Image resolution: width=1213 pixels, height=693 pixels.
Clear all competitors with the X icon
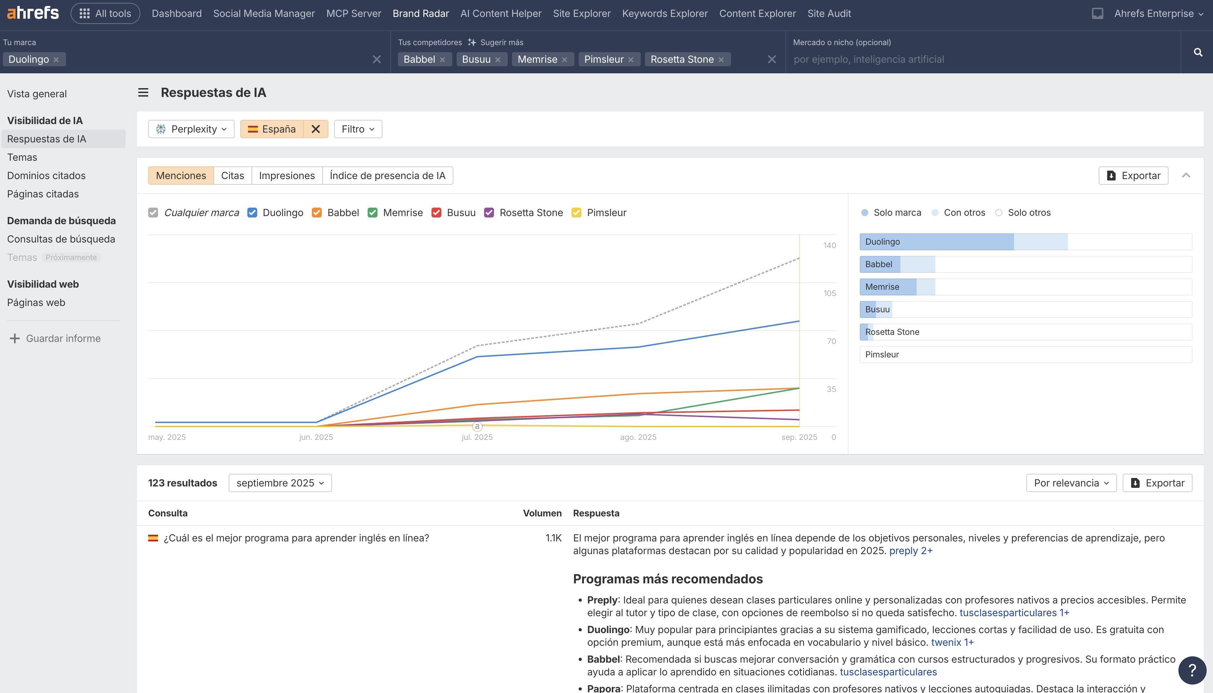[772, 60]
